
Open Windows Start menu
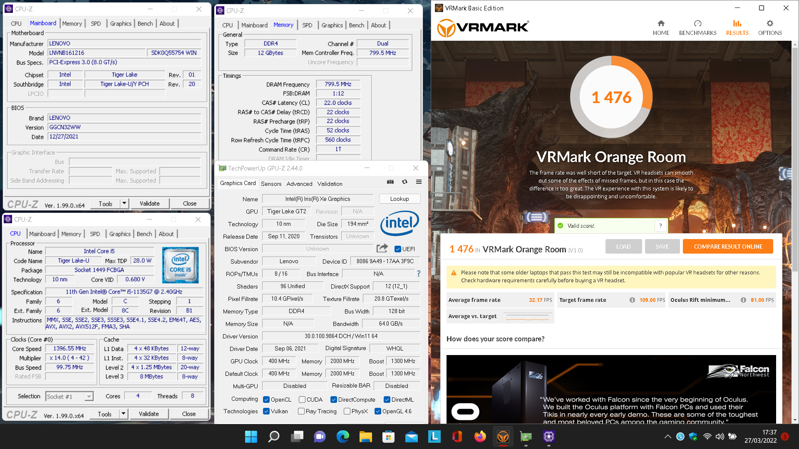point(251,437)
